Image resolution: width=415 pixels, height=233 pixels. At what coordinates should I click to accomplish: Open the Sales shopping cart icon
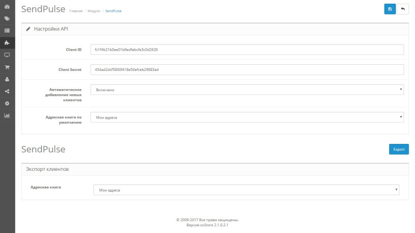click(7, 67)
